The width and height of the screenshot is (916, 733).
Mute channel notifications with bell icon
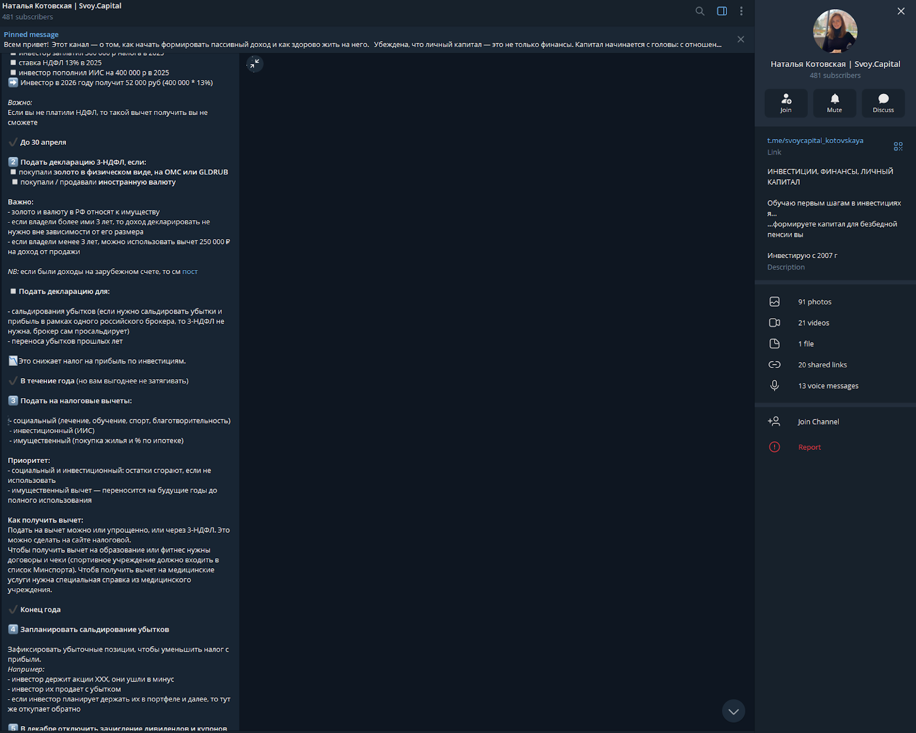(835, 103)
